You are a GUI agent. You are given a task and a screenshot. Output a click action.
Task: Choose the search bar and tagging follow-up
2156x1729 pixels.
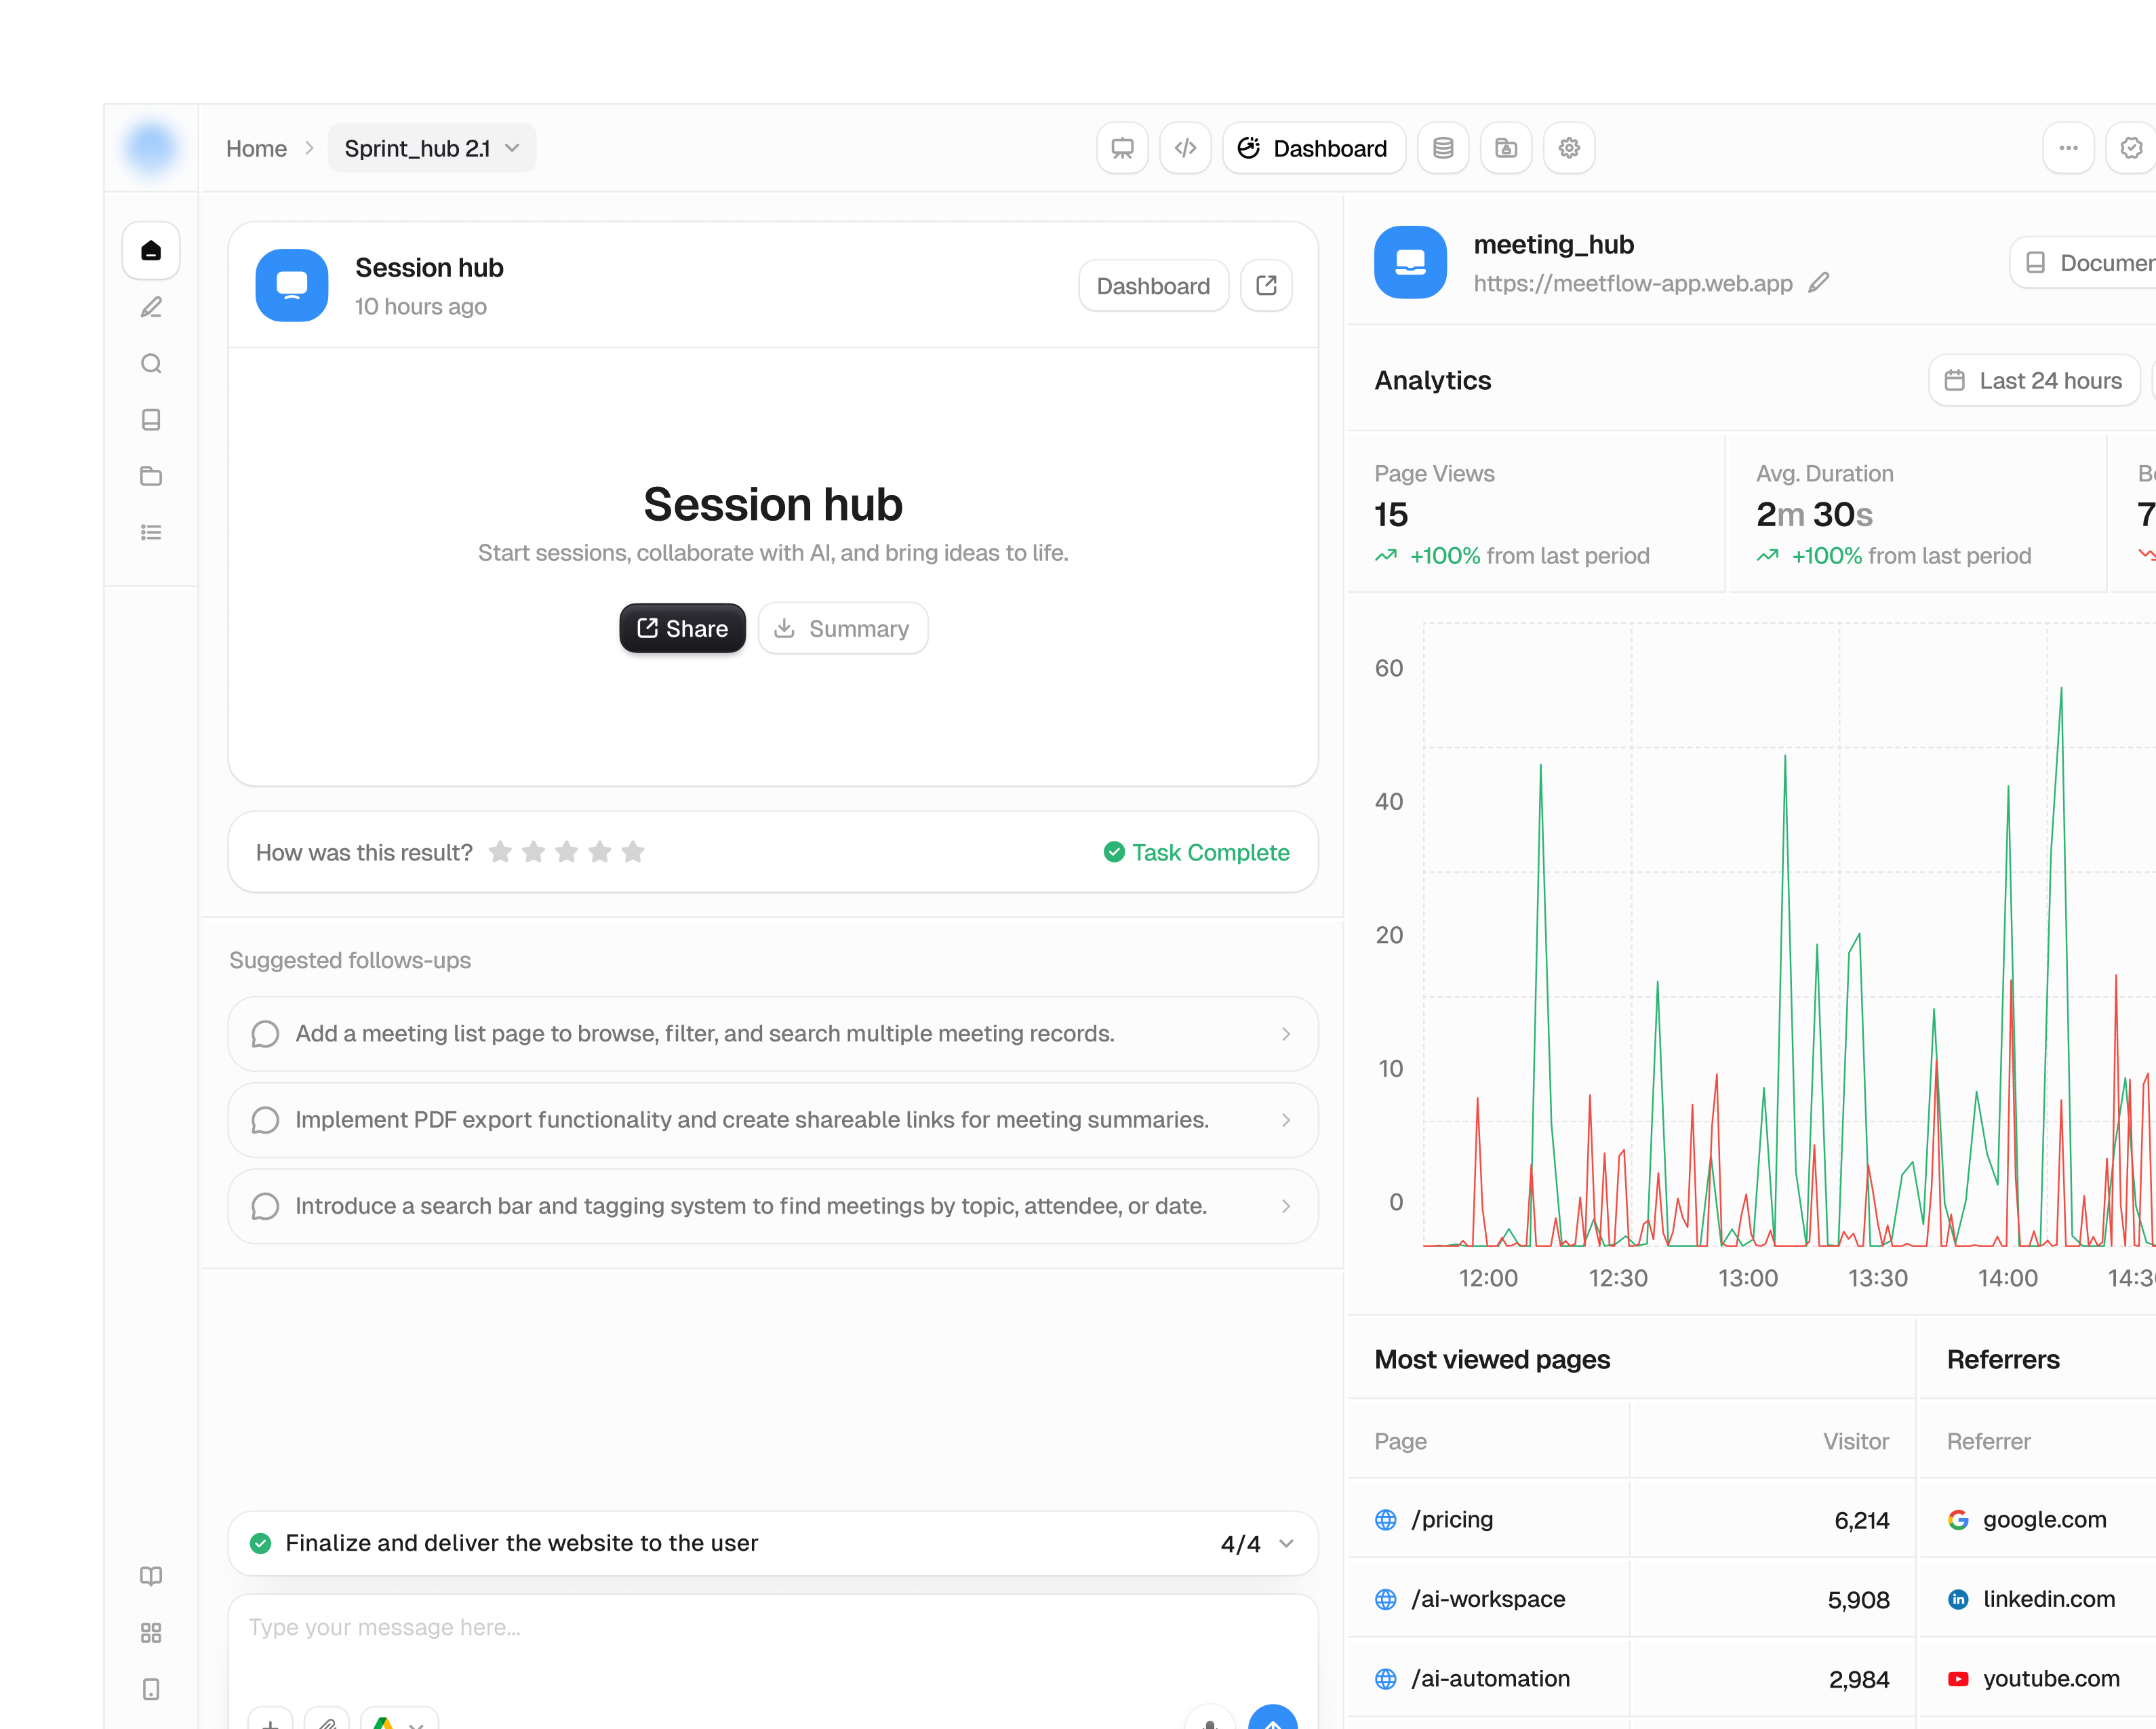[772, 1206]
